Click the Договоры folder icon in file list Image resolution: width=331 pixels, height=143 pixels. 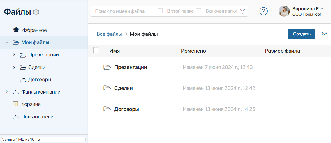[x=107, y=109]
